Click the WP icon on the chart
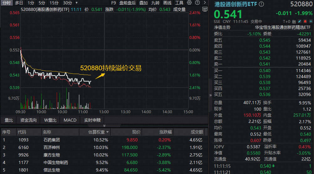The image size is (314, 174). click(x=205, y=9)
